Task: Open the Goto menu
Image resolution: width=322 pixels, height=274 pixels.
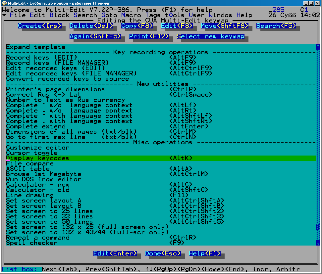Action: (109, 15)
